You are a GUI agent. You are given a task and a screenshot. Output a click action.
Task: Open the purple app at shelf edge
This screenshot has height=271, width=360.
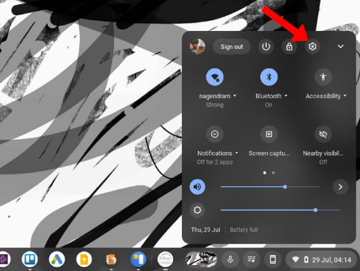[x=5, y=259]
